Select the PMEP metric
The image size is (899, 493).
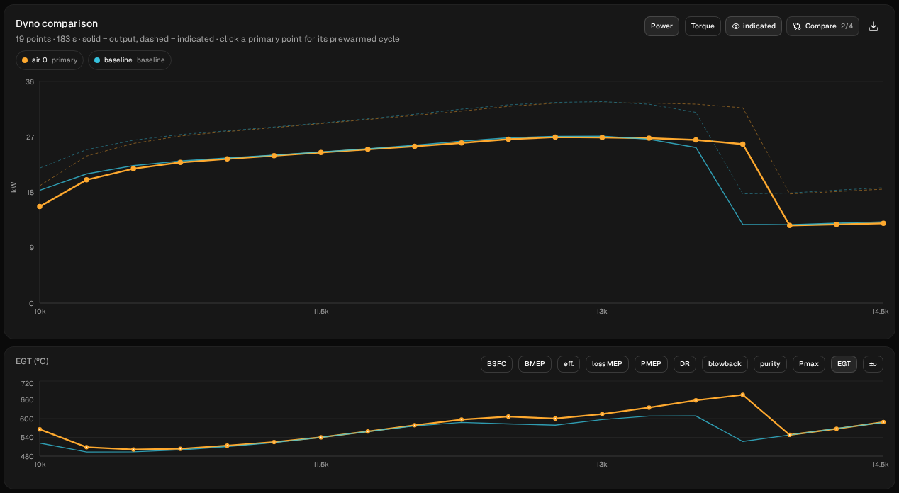click(x=651, y=364)
